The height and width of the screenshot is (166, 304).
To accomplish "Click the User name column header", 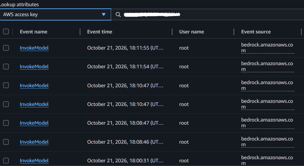I will tap(192, 32).
